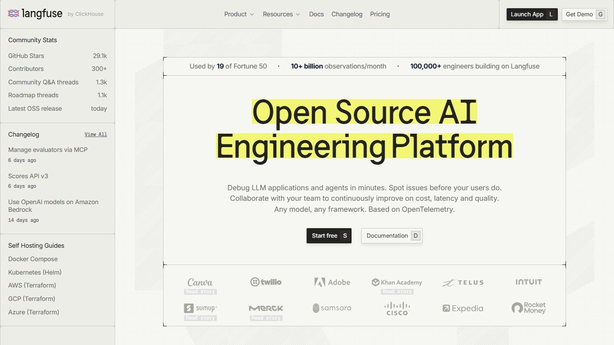Click the 'by ClickHouse' text
The height and width of the screenshot is (345, 614).
(x=85, y=14)
